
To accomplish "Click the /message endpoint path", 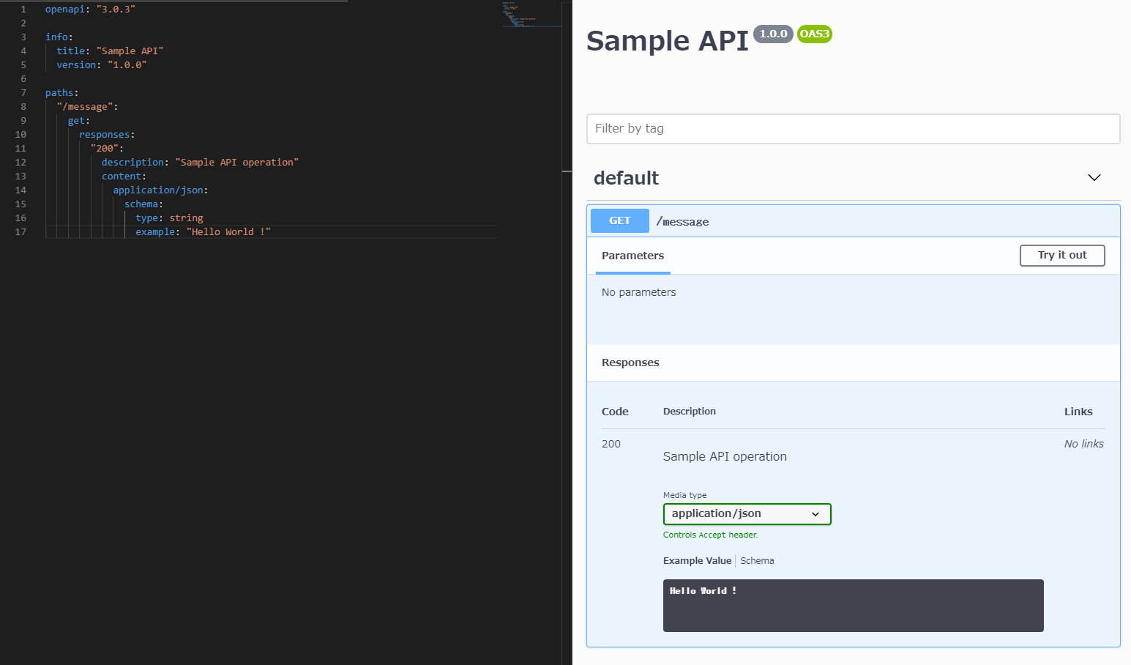I will [x=682, y=221].
